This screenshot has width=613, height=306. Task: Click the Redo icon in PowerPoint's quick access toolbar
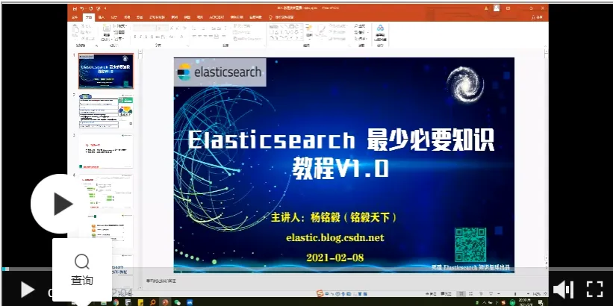90,9
